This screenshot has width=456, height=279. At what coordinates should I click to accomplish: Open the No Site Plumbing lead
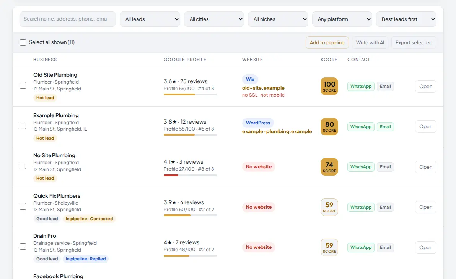pos(426,167)
